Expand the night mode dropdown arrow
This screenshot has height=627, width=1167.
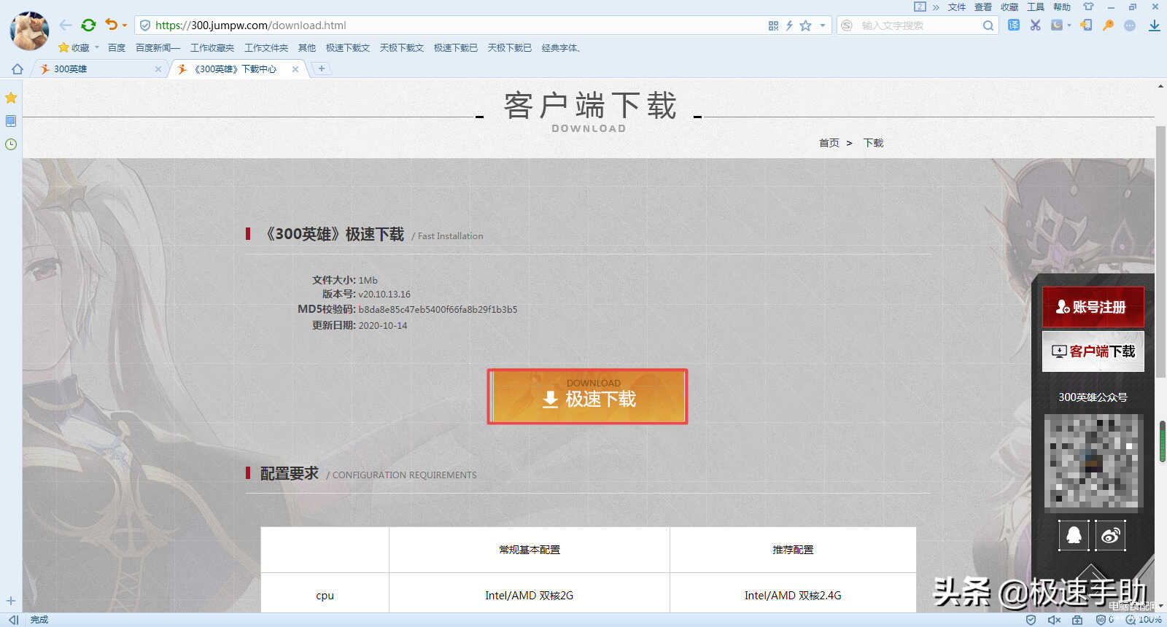coord(1069,26)
